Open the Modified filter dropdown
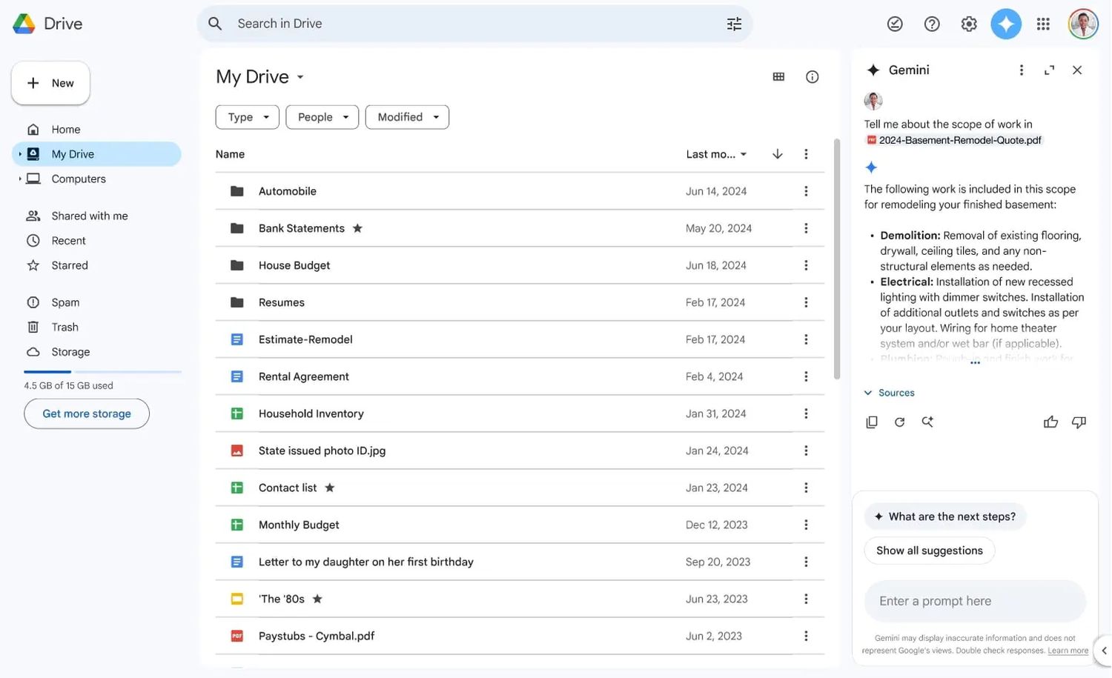This screenshot has width=1112, height=678. [407, 117]
